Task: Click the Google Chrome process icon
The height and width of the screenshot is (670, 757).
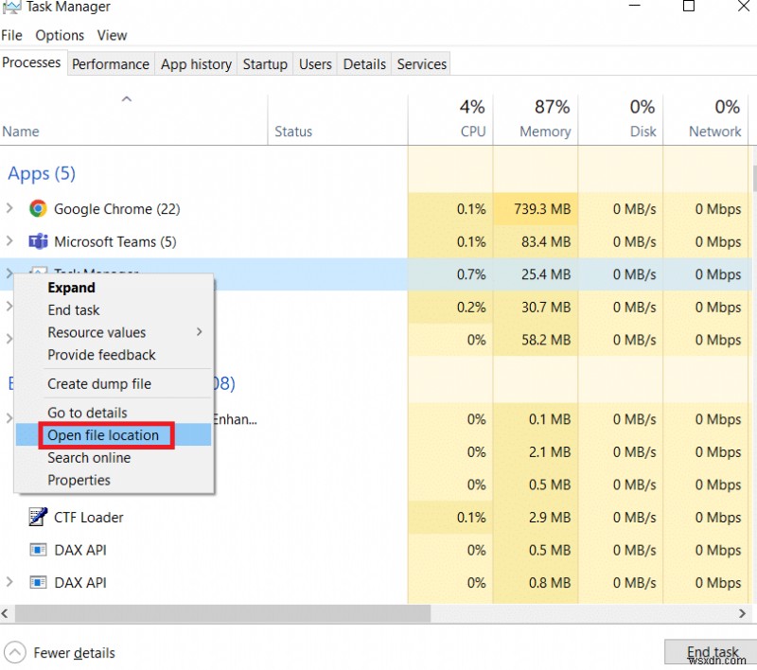Action: [38, 208]
